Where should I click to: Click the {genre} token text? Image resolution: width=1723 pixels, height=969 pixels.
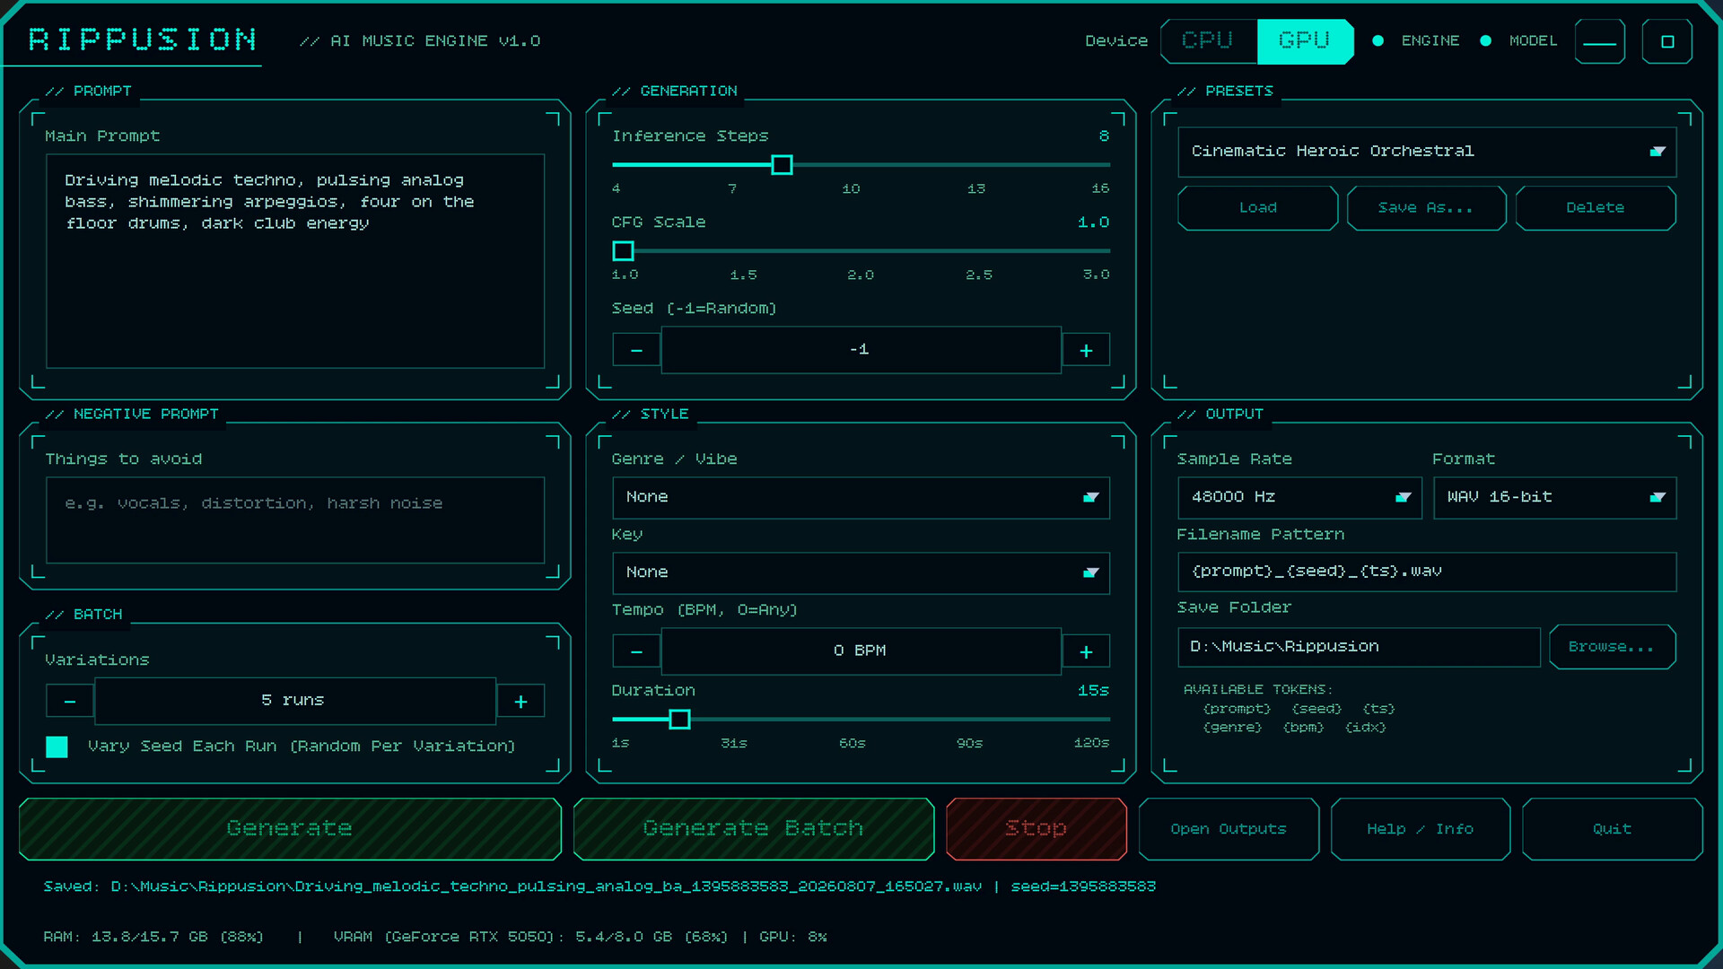coord(1232,728)
